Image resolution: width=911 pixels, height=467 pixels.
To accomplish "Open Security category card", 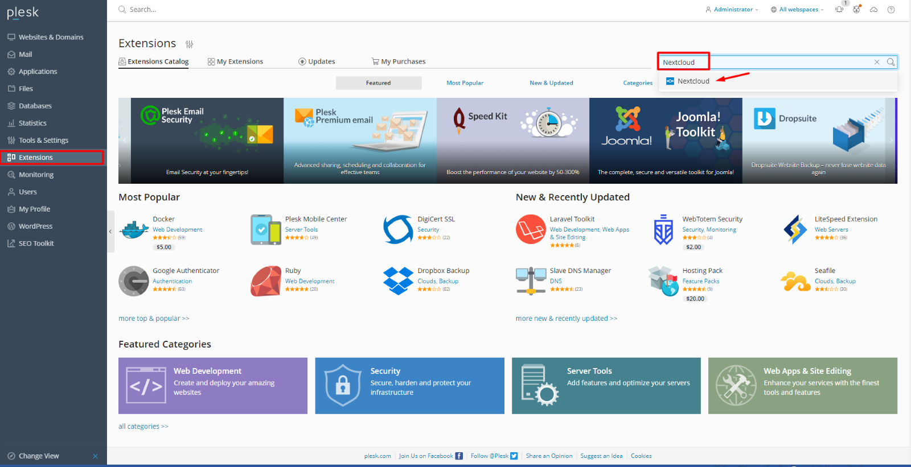I will 409,386.
